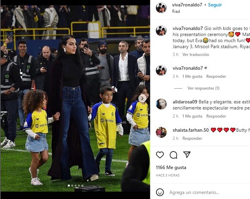
Task: Share the post with the paper plane icon
Action: pyautogui.click(x=187, y=155)
